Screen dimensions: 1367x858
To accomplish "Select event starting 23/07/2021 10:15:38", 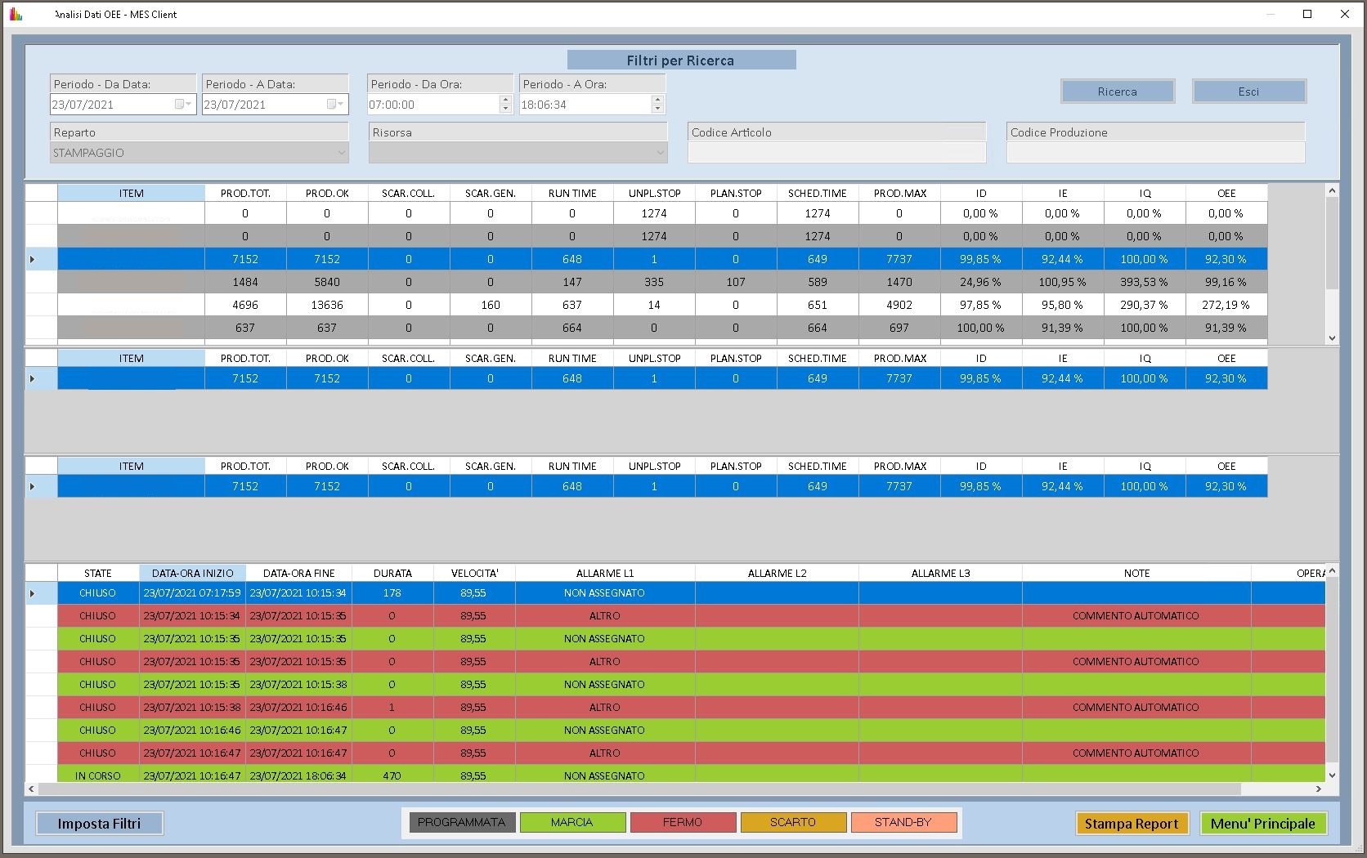I will (x=675, y=708).
